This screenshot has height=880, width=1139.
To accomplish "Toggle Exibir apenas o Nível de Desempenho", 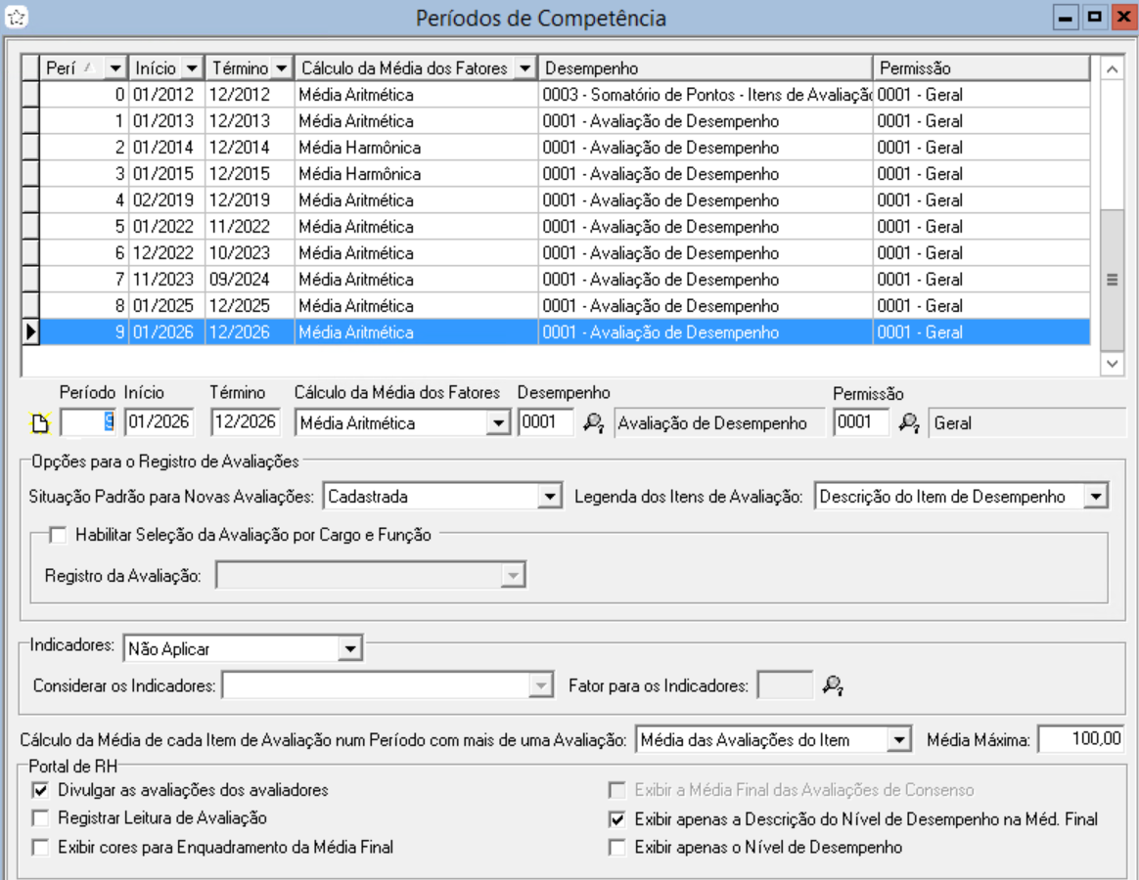I will [616, 848].
